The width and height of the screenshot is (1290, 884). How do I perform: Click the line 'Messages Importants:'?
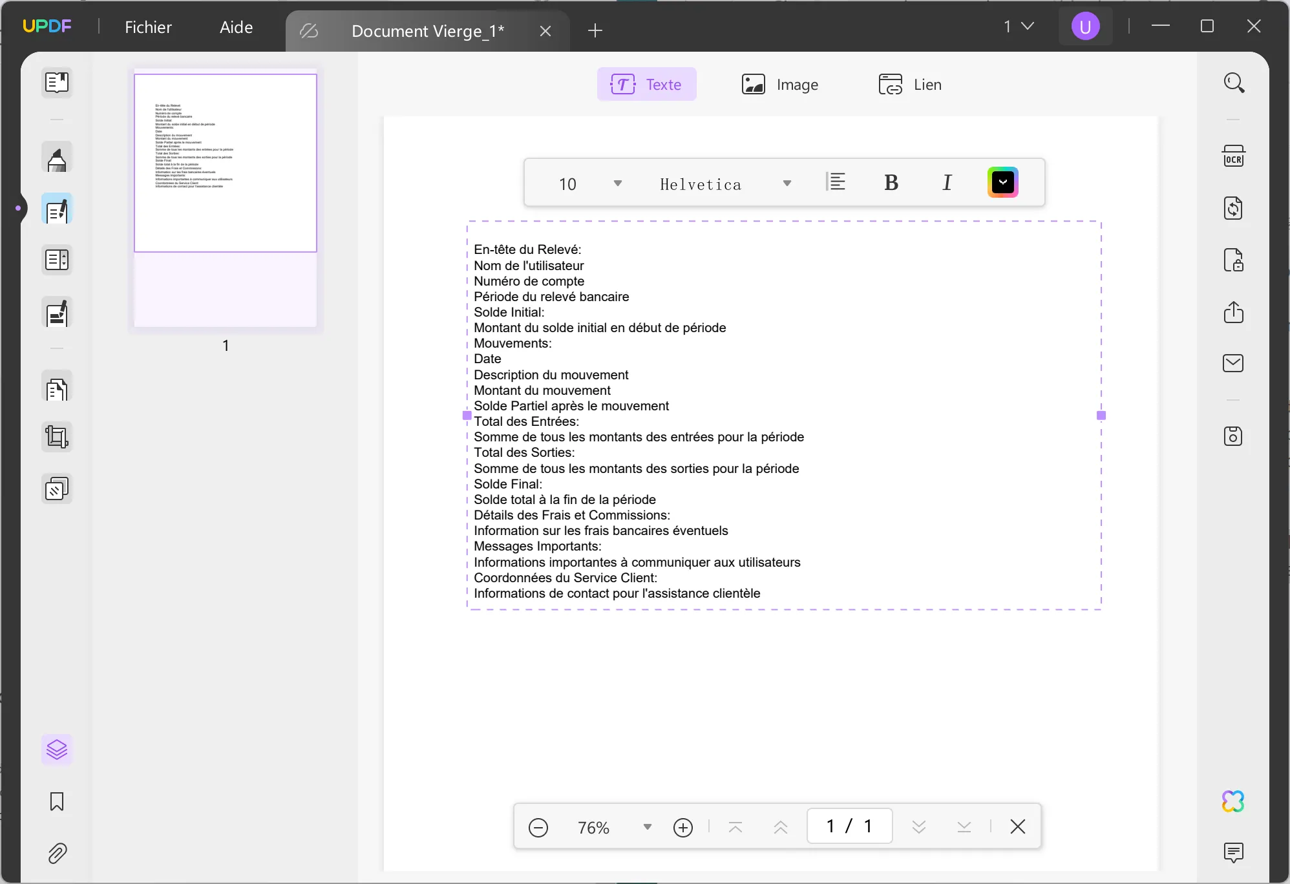(x=537, y=546)
